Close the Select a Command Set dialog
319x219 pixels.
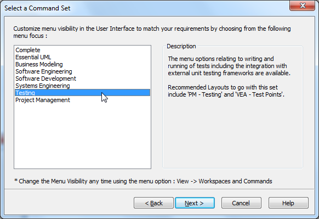click(303, 5)
